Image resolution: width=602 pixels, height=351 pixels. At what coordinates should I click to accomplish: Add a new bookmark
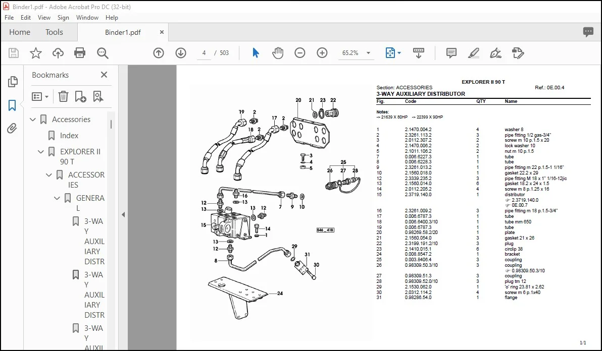point(81,96)
